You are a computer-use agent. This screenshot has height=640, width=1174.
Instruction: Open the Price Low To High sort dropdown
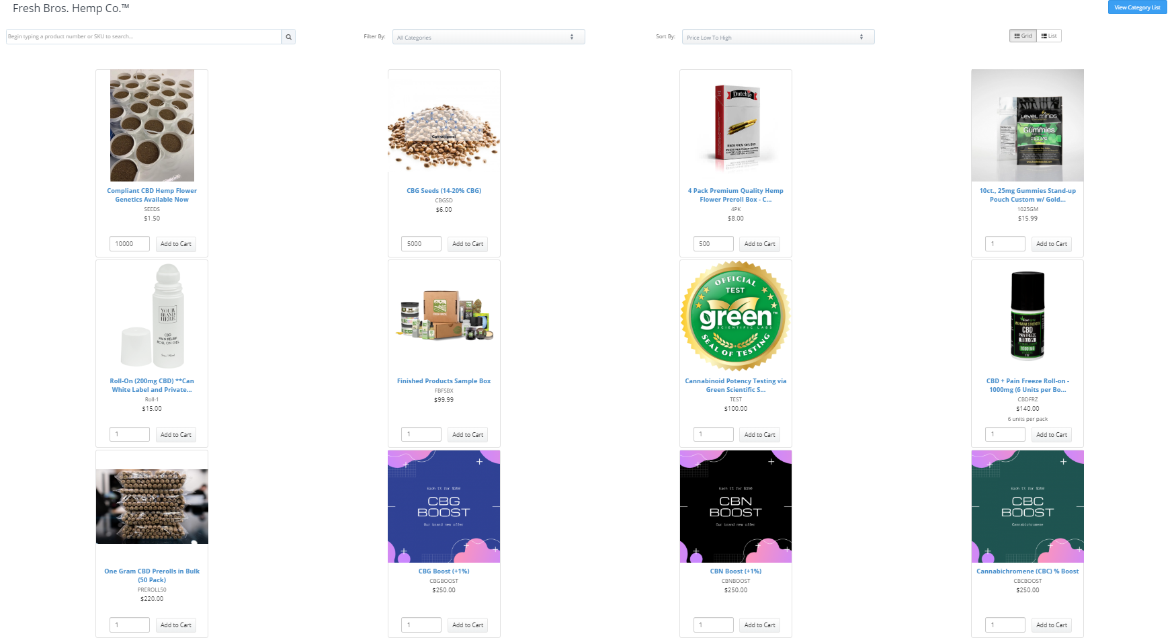click(x=778, y=37)
